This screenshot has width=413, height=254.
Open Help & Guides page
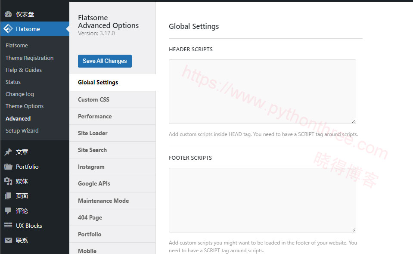[24, 70]
